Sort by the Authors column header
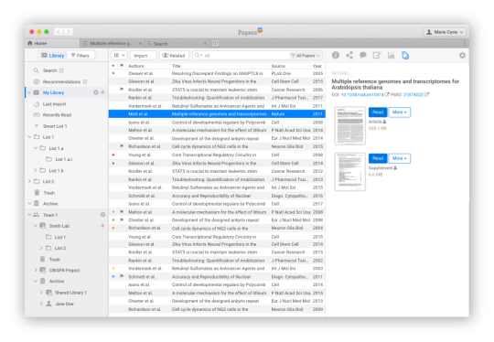The width and height of the screenshot is (494, 342). (136, 66)
